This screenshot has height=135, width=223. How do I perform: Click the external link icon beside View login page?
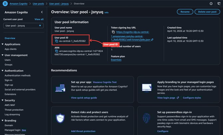178,98
